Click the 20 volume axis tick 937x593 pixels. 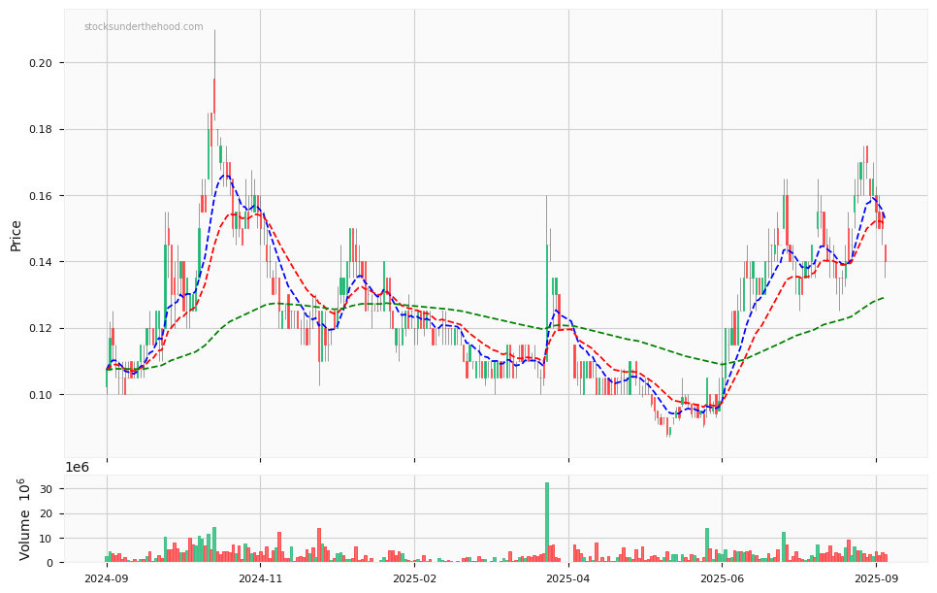click(x=48, y=513)
